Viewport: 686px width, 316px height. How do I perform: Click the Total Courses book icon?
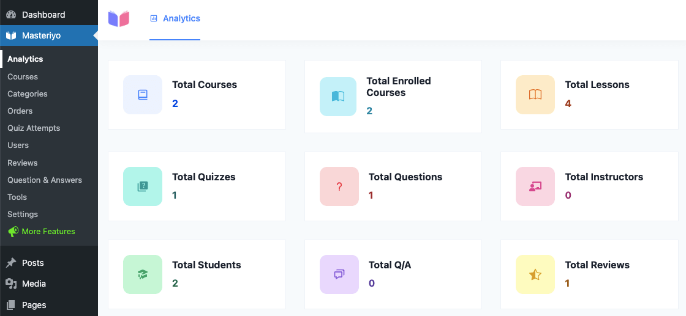pyautogui.click(x=143, y=95)
